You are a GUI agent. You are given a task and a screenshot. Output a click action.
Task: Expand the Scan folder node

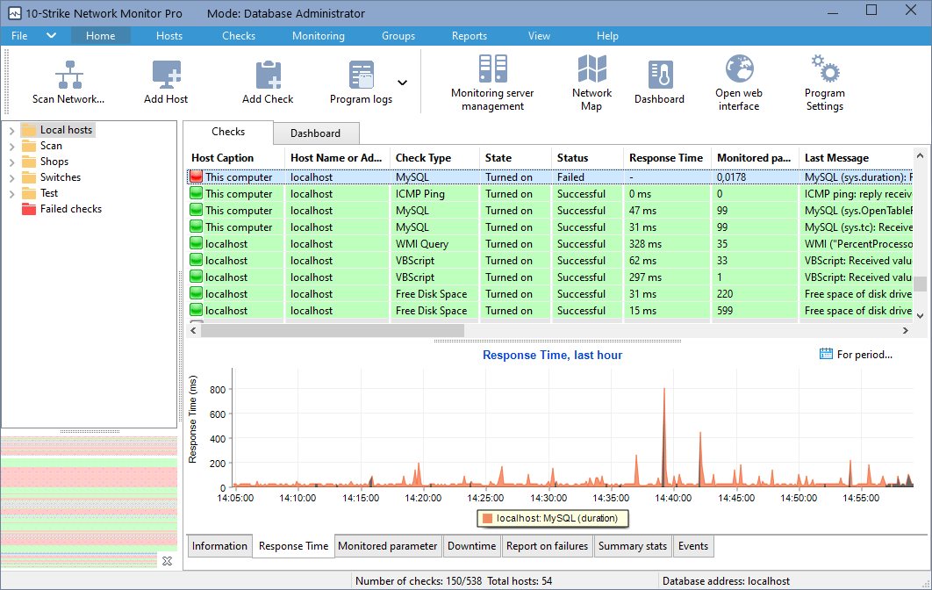point(12,147)
